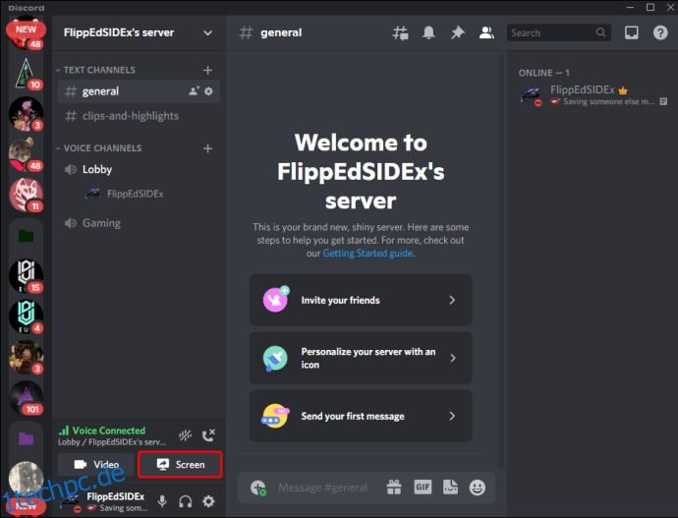Image resolution: width=678 pixels, height=518 pixels.
Task: Select the general text channel
Action: (x=139, y=91)
